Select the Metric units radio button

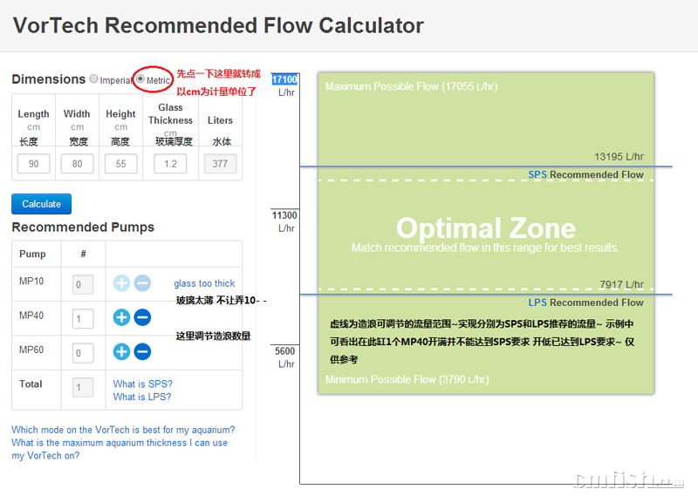tap(140, 79)
